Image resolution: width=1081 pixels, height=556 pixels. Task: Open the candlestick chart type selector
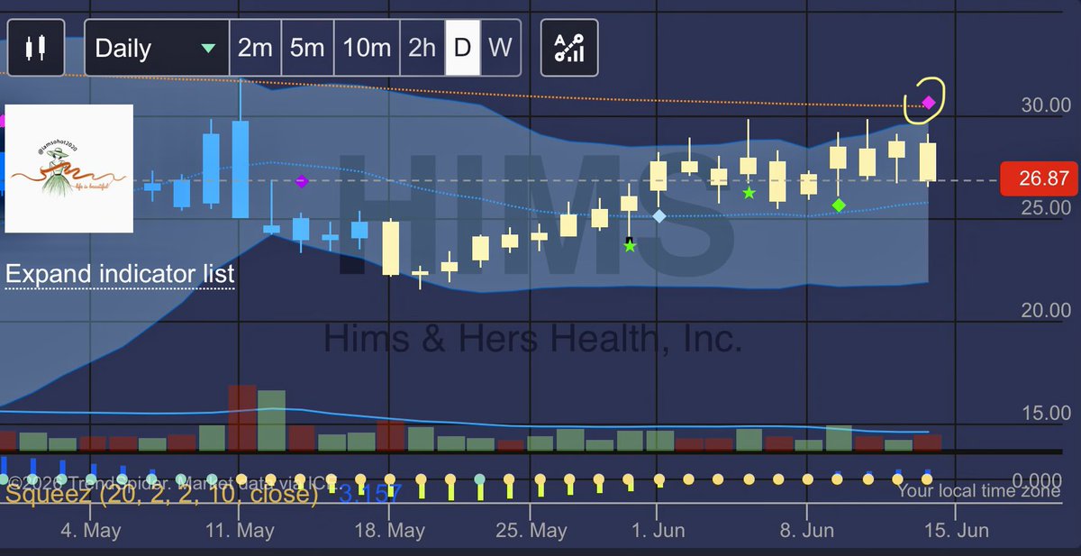tap(36, 48)
